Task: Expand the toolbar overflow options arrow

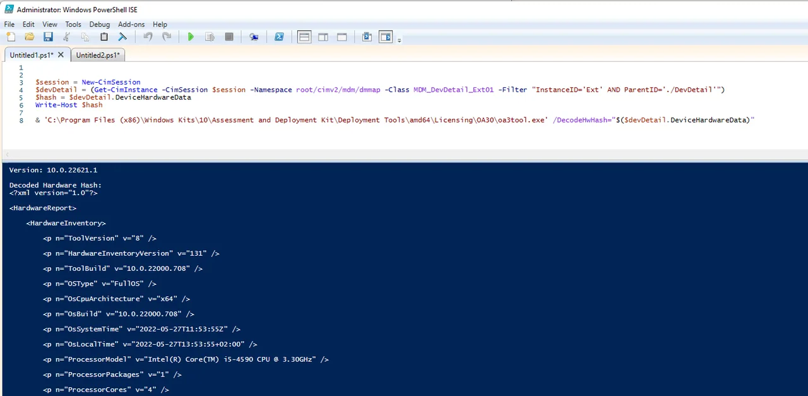Action: coord(399,39)
